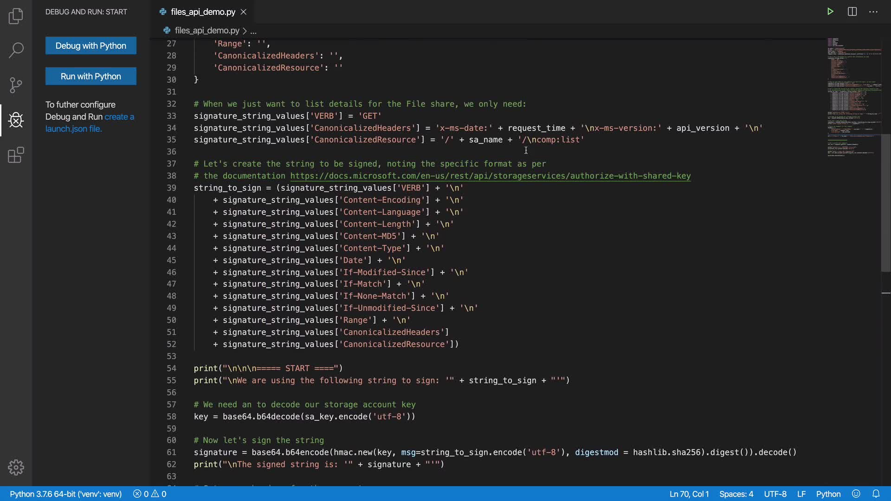
Task: Expand breadcrumb ellipsis after files_api_demo.py
Action: (253, 31)
